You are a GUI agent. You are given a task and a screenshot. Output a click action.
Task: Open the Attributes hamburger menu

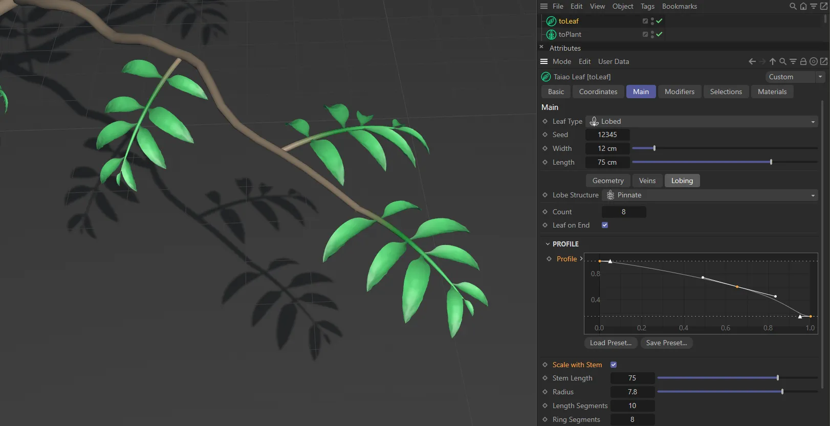(x=544, y=61)
